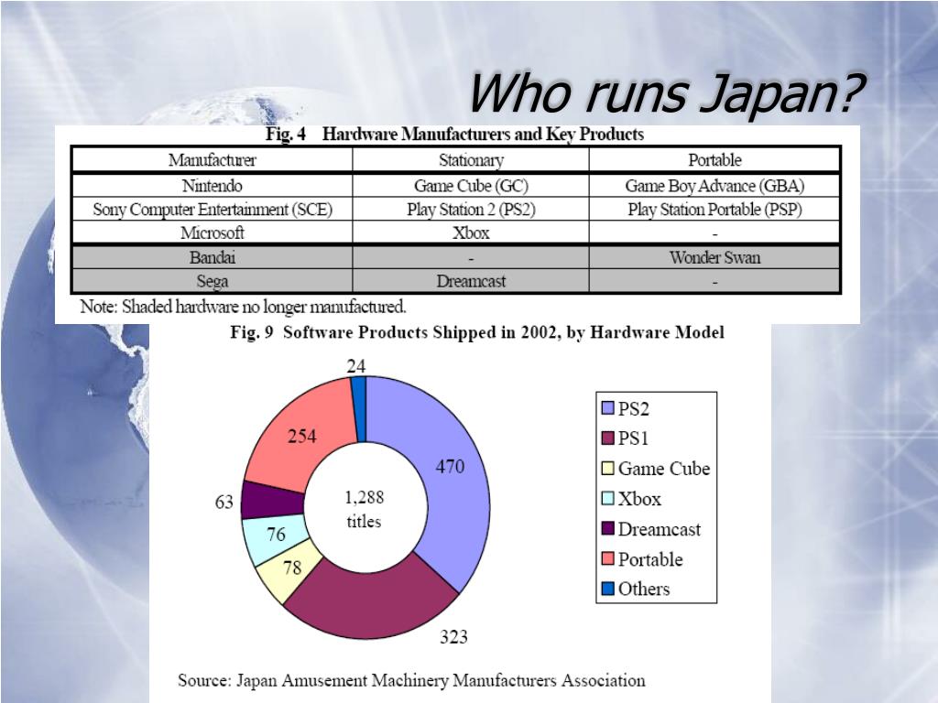Click the "470" value on the chart
Image resolution: width=938 pixels, height=703 pixels.
pos(450,466)
